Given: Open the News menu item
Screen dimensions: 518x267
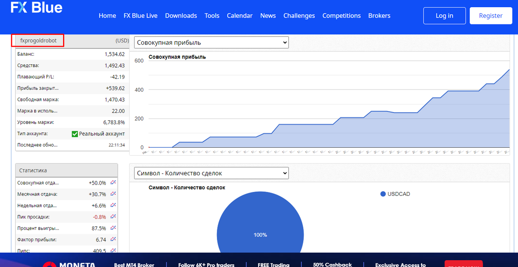Looking at the screenshot, I should coord(268,16).
